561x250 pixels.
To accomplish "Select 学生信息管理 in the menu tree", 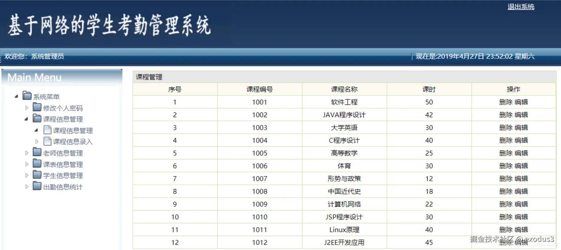I will 63,175.
